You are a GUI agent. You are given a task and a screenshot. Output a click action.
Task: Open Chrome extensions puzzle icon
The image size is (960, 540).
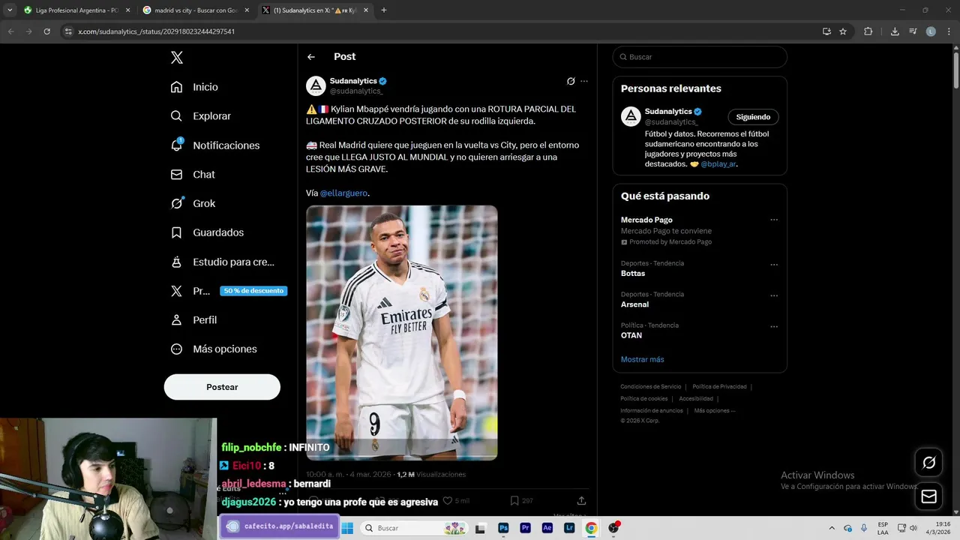pos(868,31)
